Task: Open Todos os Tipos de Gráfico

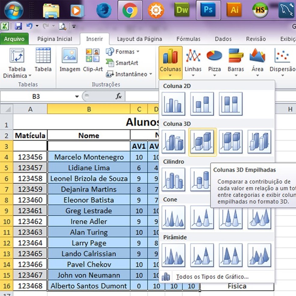Action: [x=212, y=277]
